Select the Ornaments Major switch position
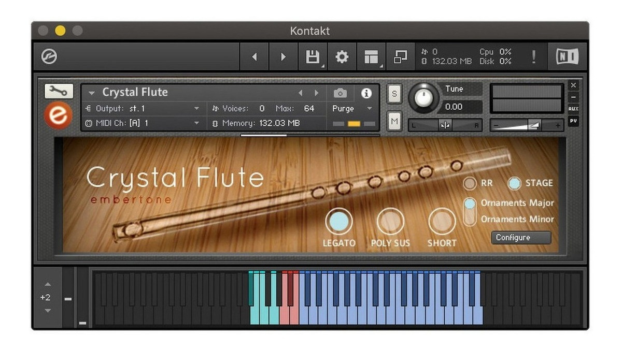 (470, 203)
